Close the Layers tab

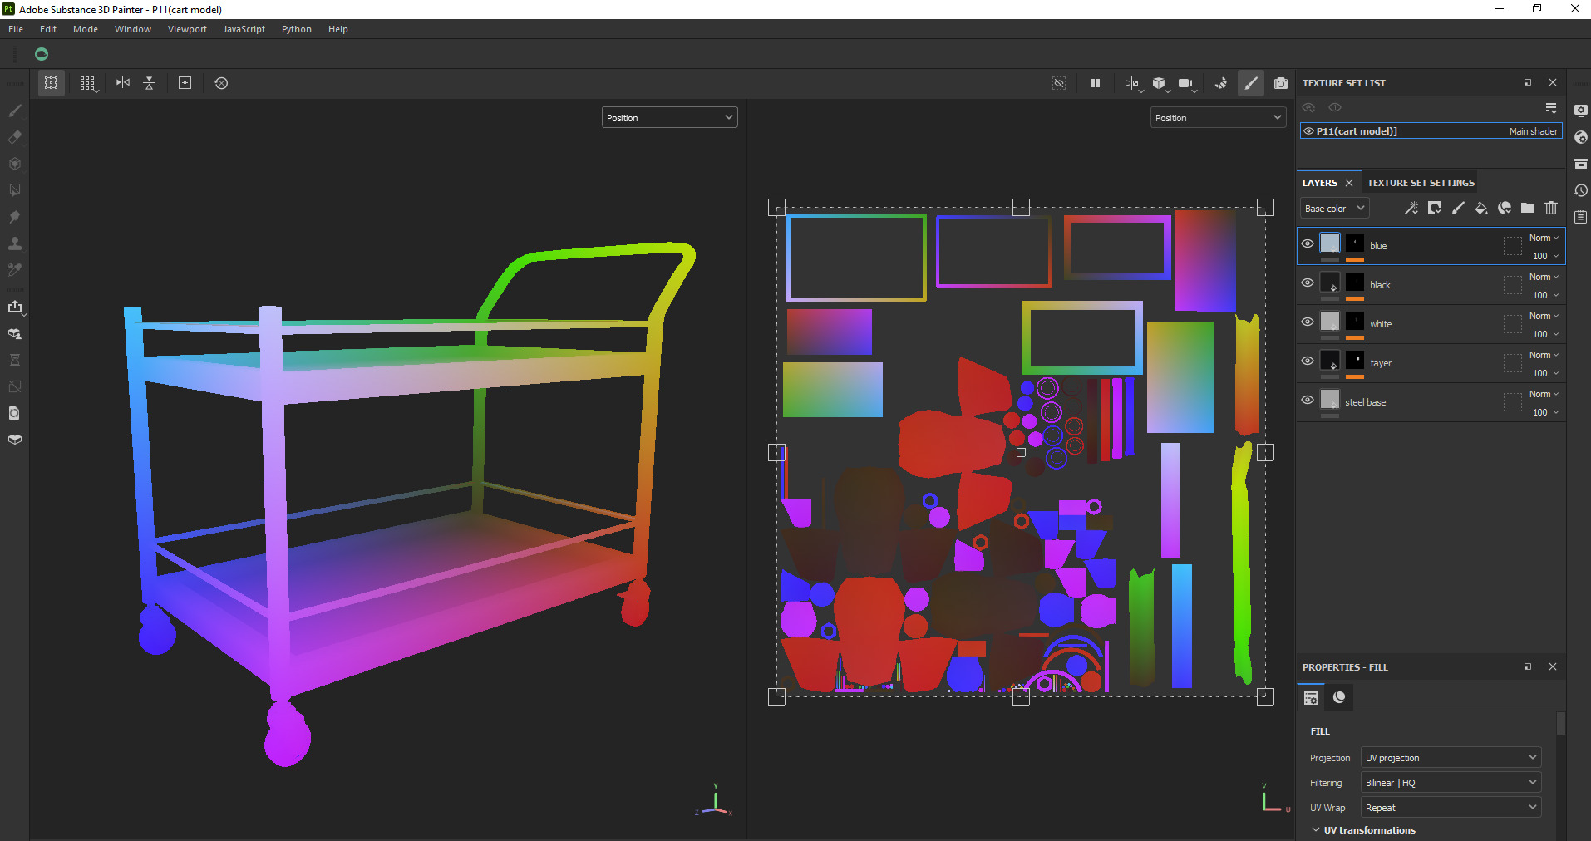(x=1349, y=183)
